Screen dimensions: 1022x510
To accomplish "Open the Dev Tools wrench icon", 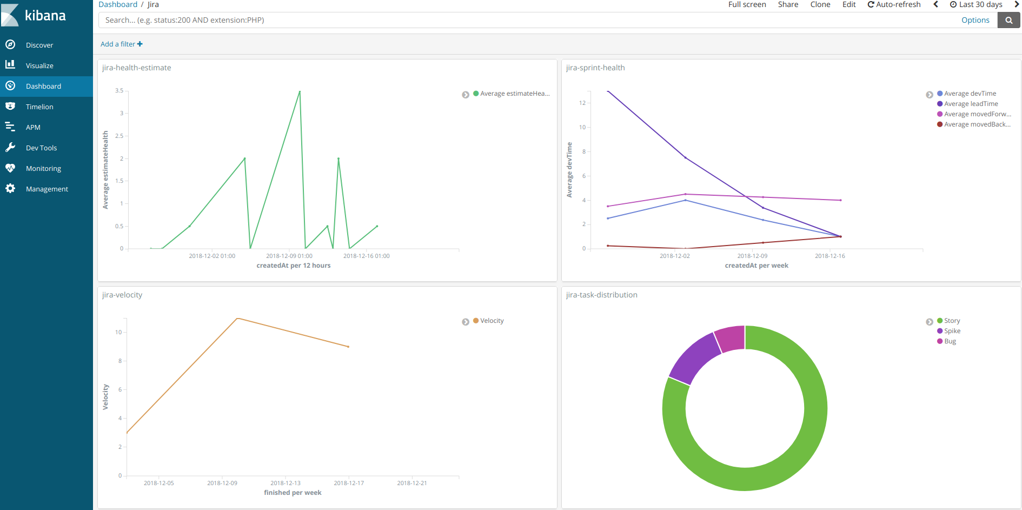I will tap(10, 148).
